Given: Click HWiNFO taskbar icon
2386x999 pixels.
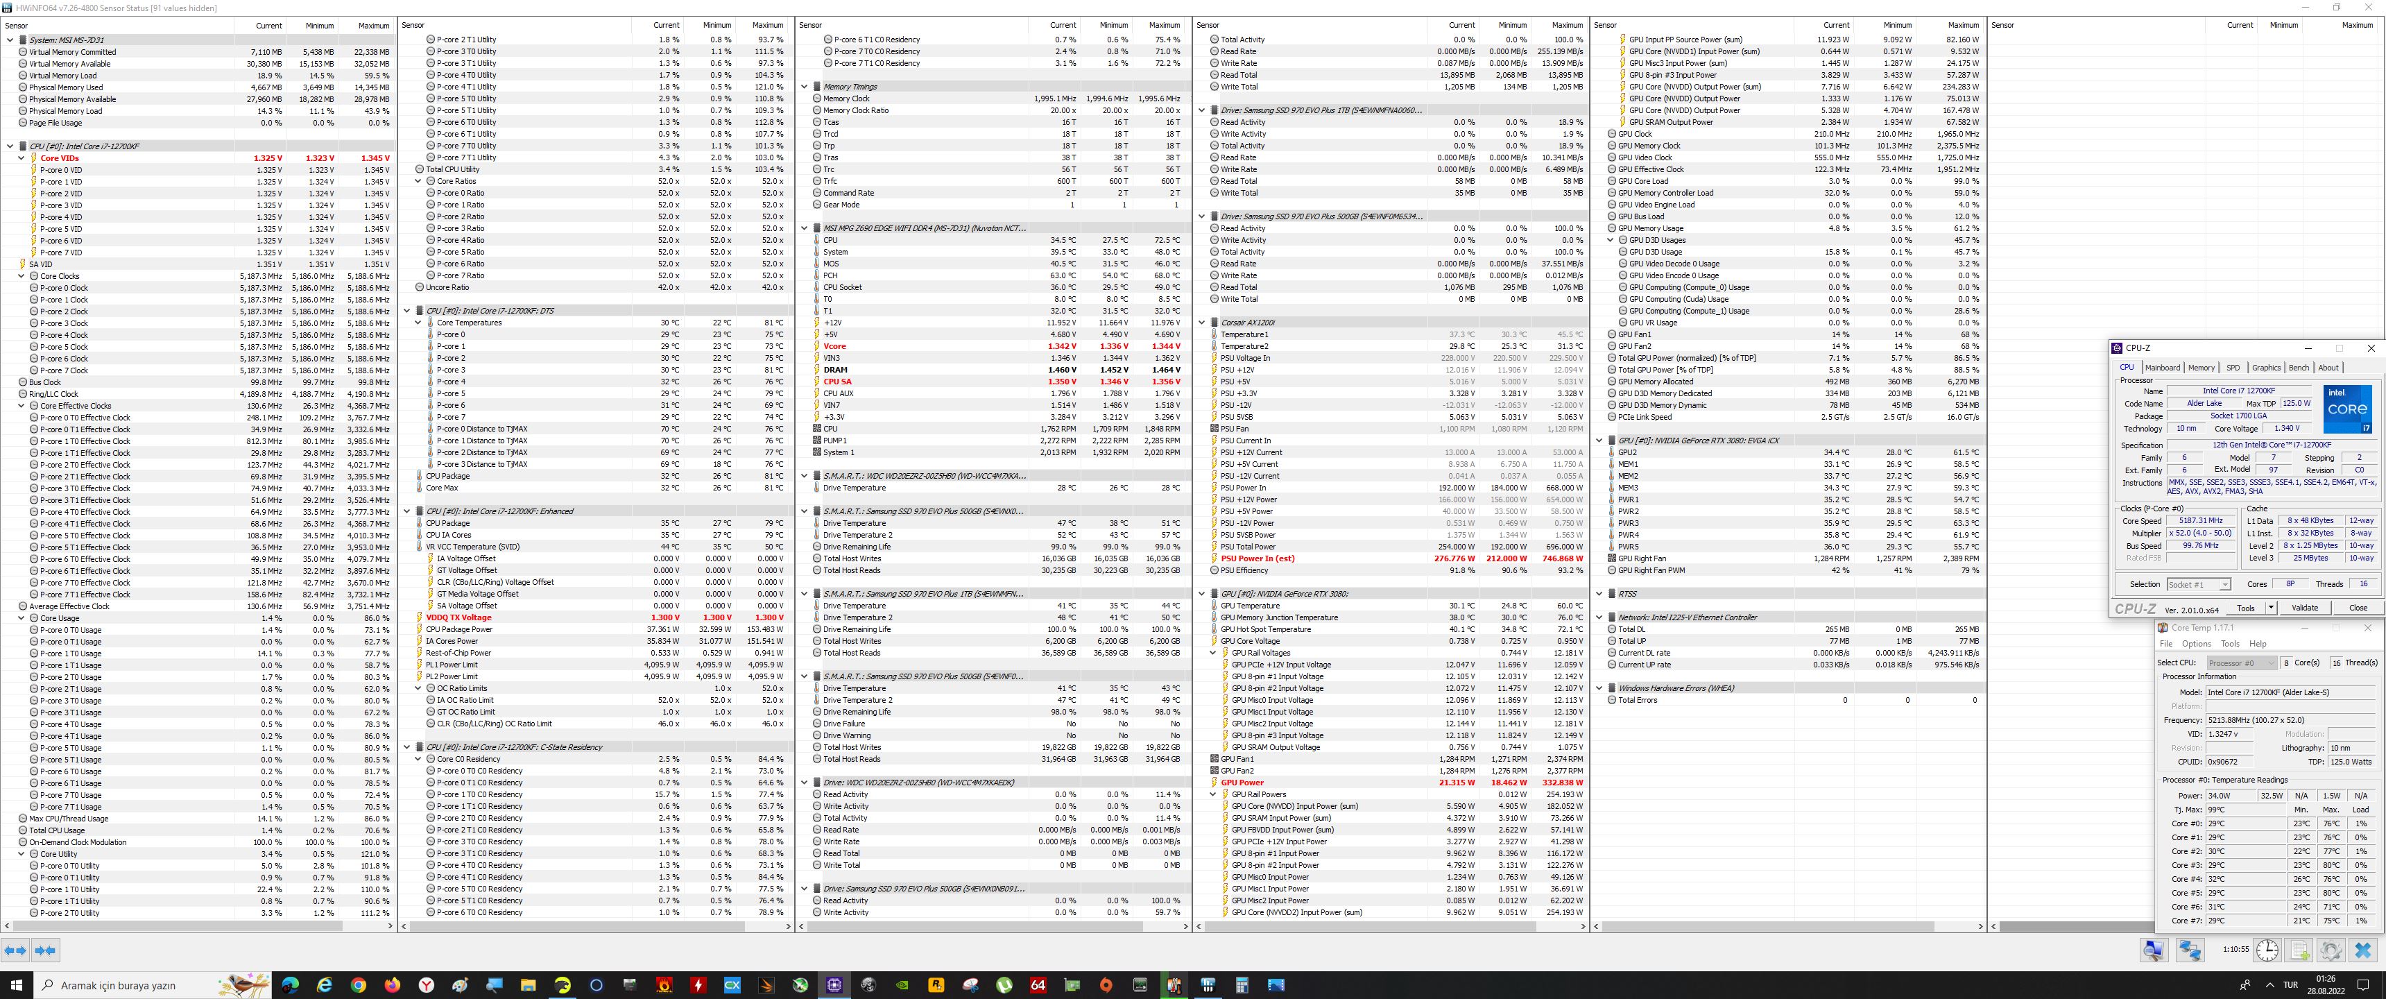Looking at the screenshot, I should (x=1208, y=985).
